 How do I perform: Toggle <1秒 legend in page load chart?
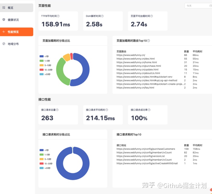pos(44,56)
